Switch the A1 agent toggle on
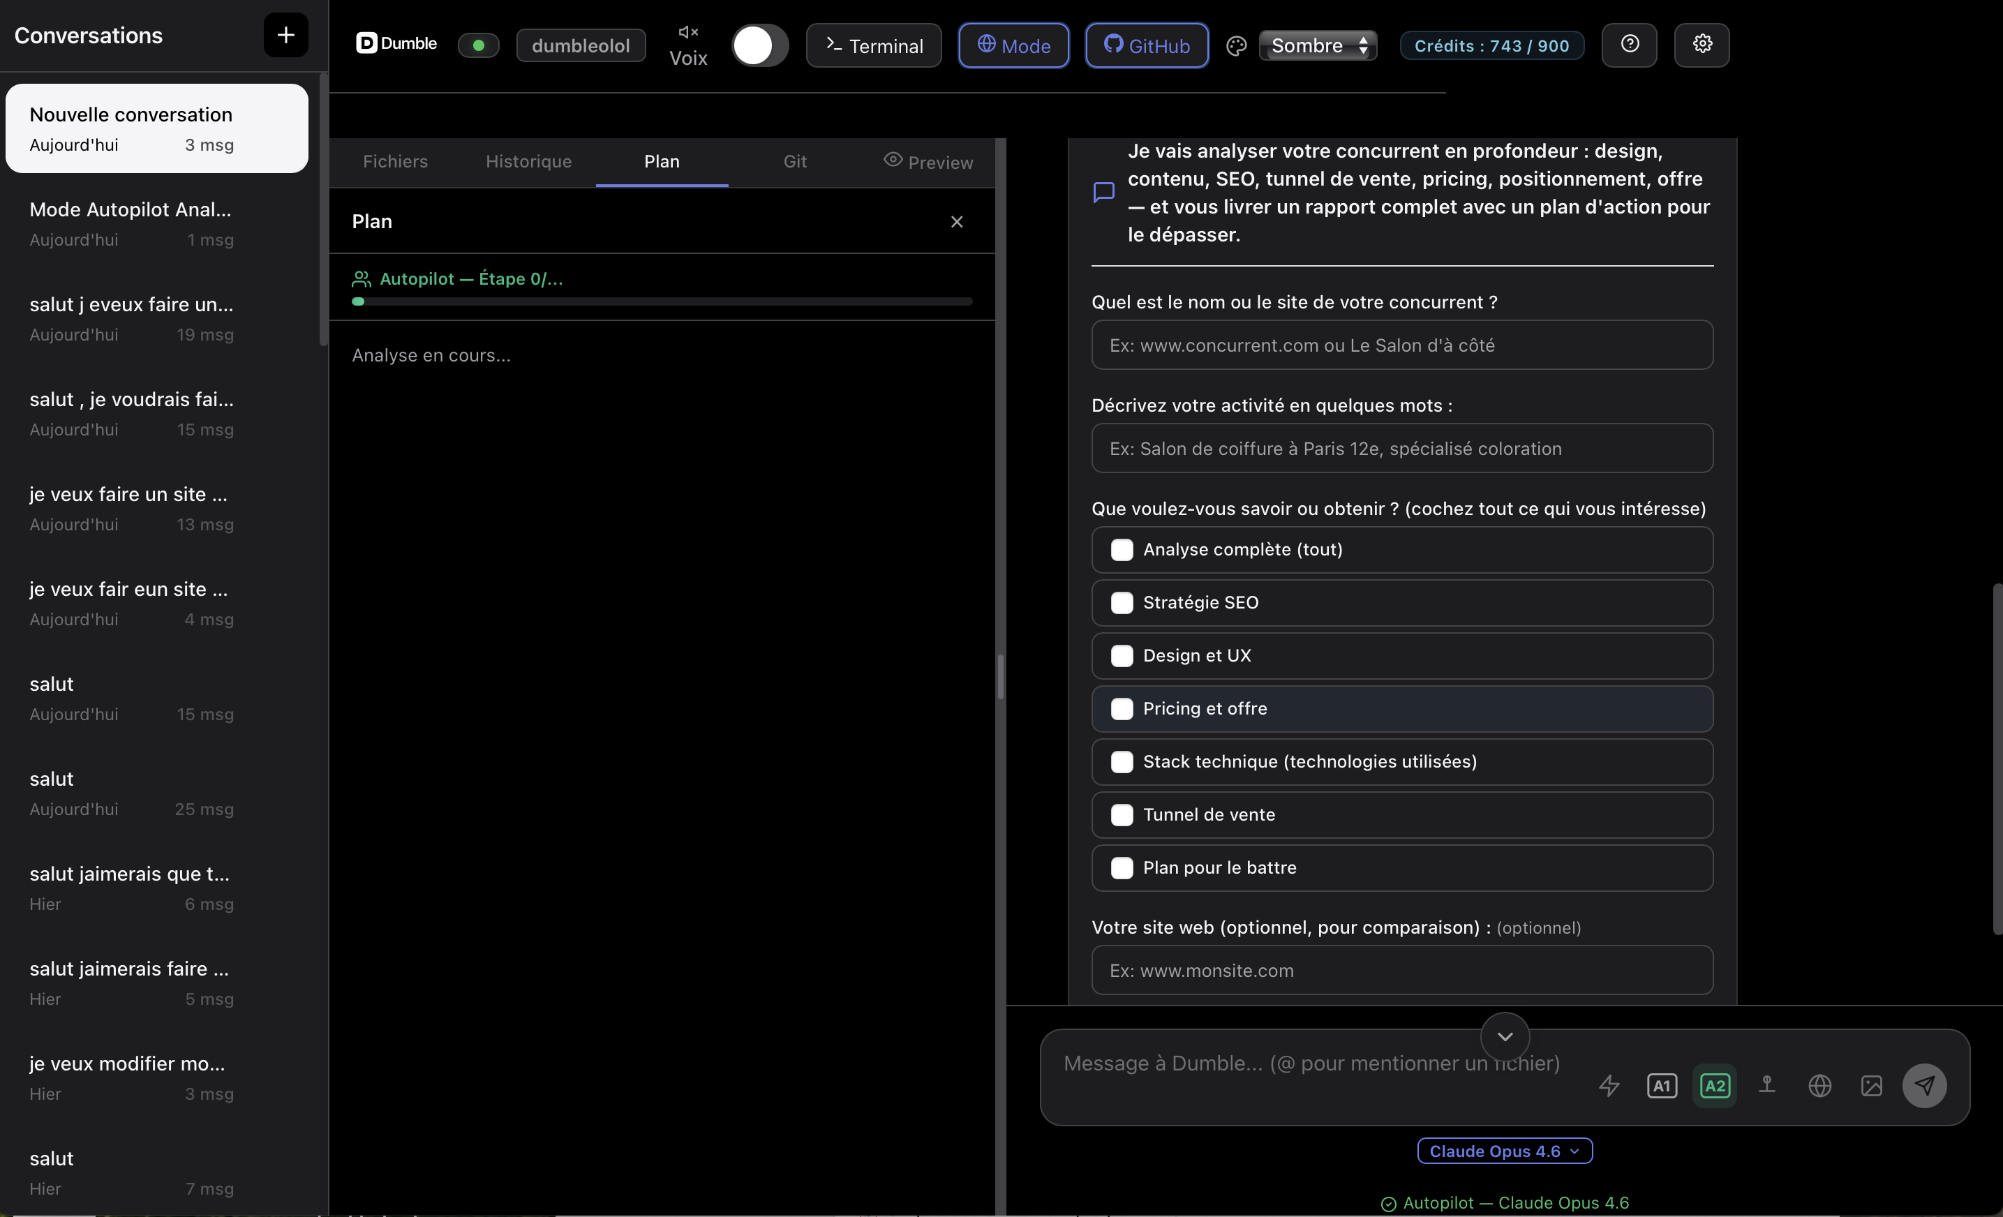 [x=1662, y=1085]
